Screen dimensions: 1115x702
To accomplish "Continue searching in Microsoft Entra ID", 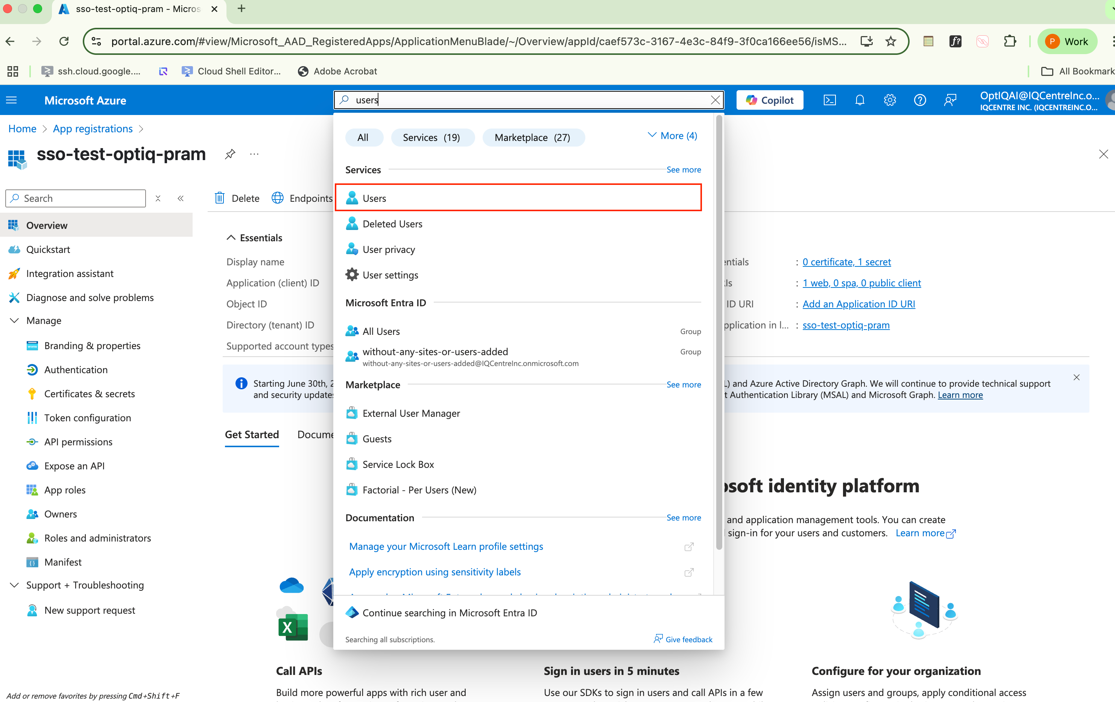I will click(441, 613).
